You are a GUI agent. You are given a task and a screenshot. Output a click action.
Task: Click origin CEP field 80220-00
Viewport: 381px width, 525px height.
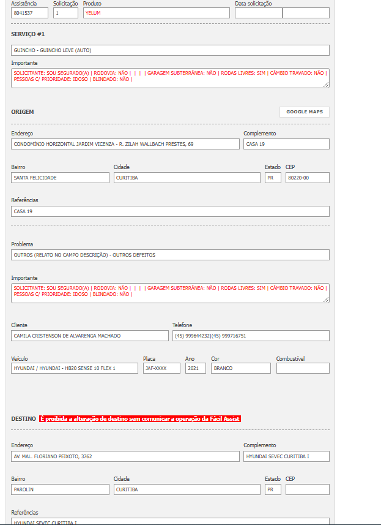click(x=308, y=178)
